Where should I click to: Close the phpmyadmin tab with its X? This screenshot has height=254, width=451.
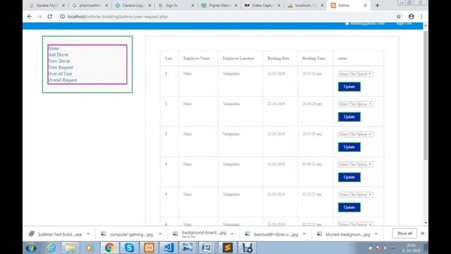106,6
